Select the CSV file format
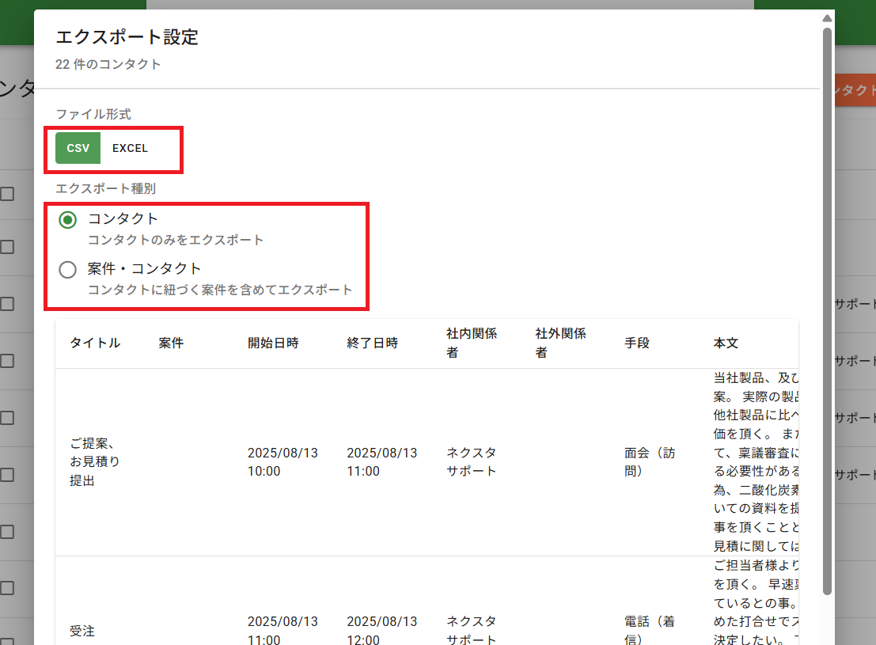Screen dimensions: 876x645 (x=78, y=148)
